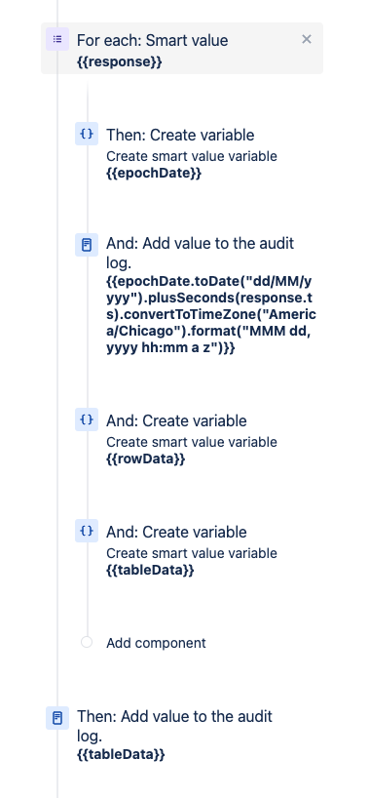Remove the For each Smart value branch
The image size is (369, 798).
(x=307, y=39)
